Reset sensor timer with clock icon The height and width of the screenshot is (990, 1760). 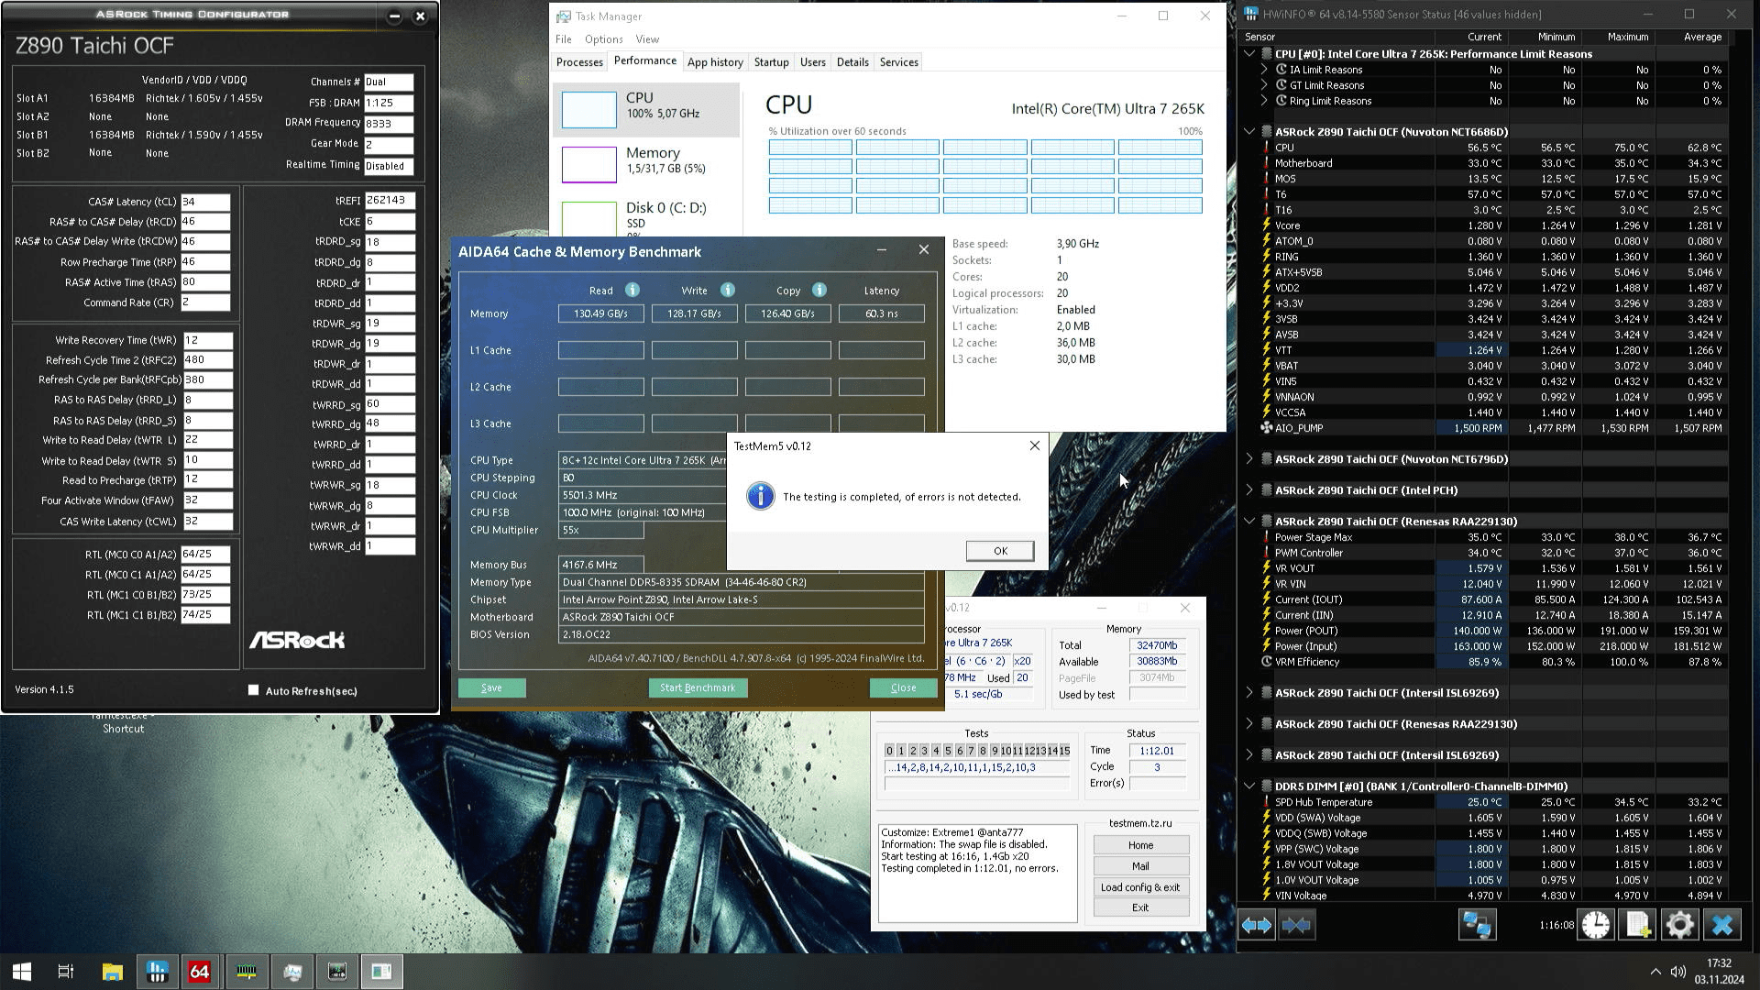click(1596, 925)
